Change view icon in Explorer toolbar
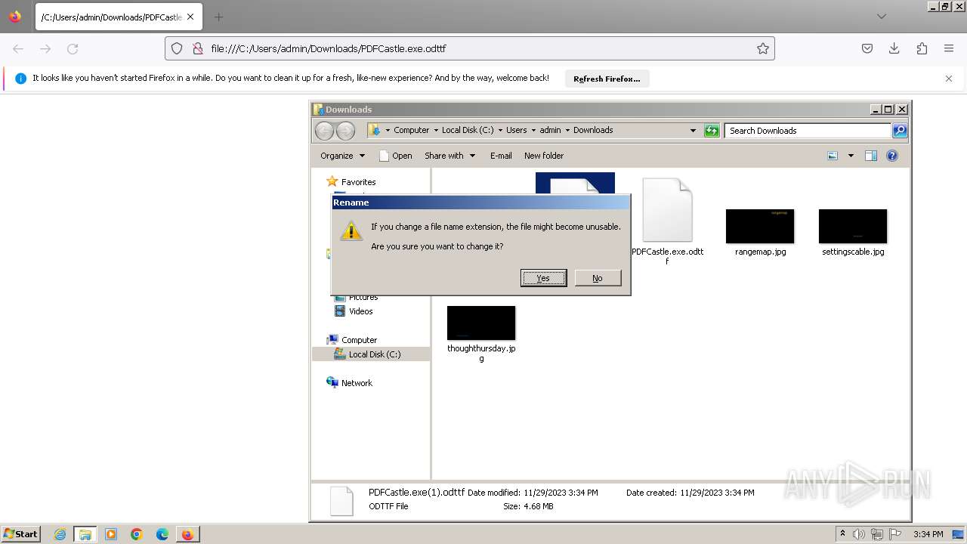Screen dimensions: 967x544 coord(833,156)
